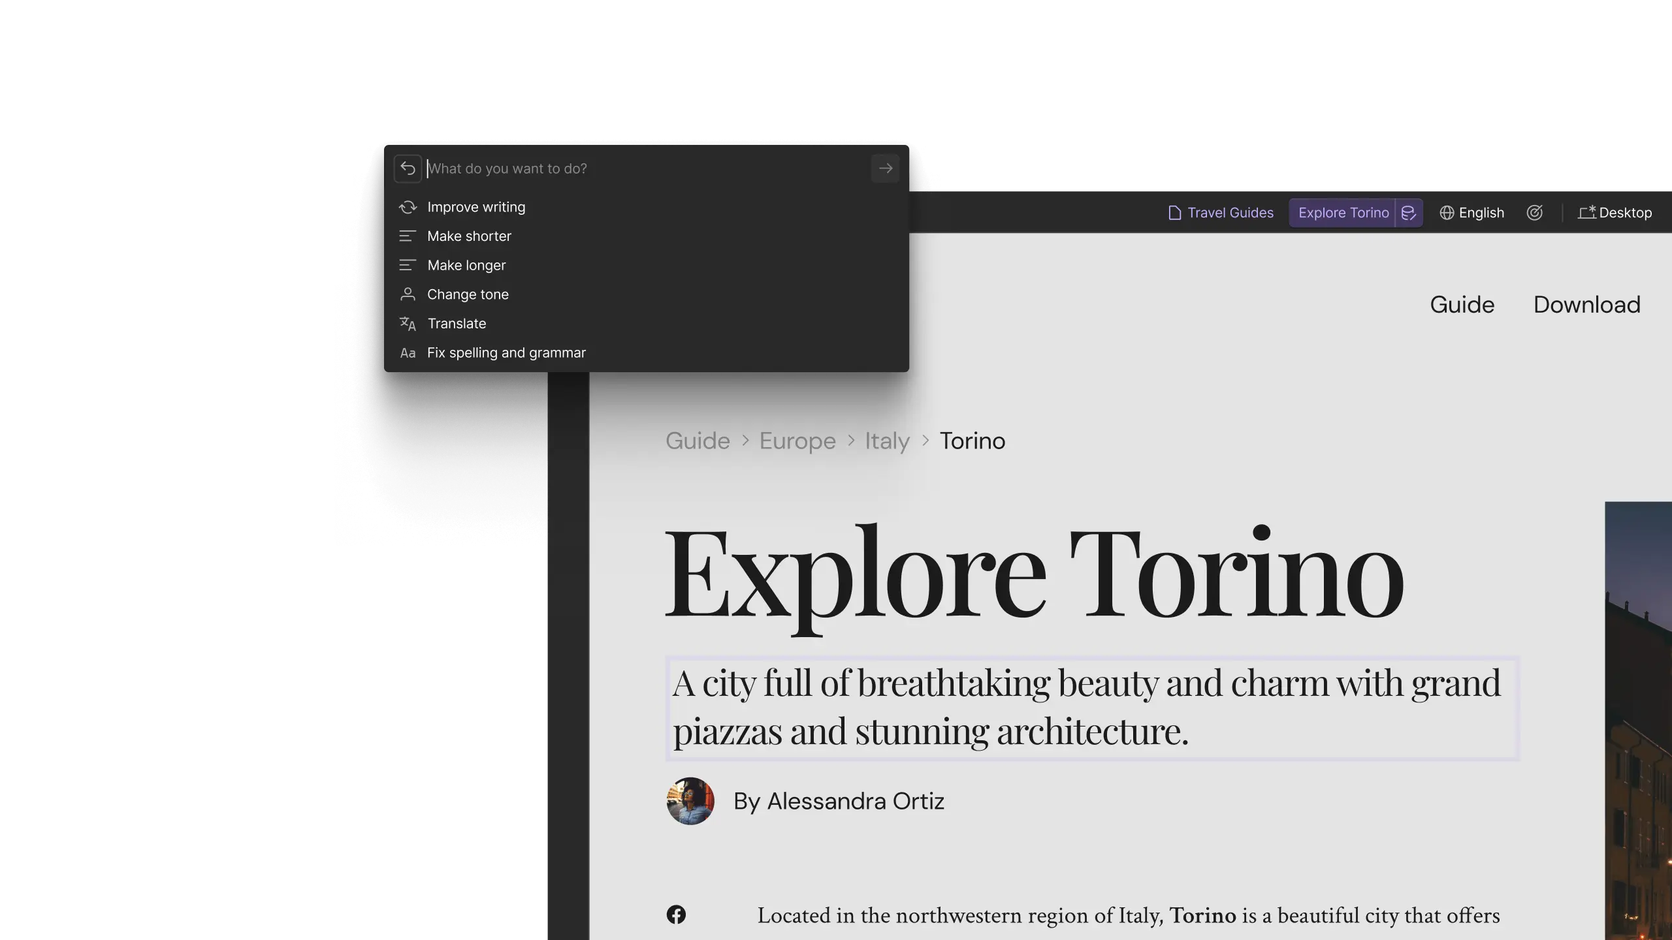This screenshot has width=1672, height=940.
Task: Click the Guide link in site navigation
Action: (x=1462, y=305)
